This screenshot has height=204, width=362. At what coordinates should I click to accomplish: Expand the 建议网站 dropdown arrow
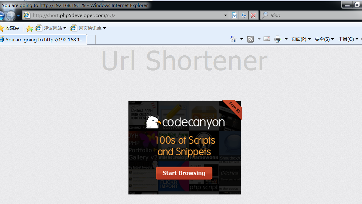[65, 28]
